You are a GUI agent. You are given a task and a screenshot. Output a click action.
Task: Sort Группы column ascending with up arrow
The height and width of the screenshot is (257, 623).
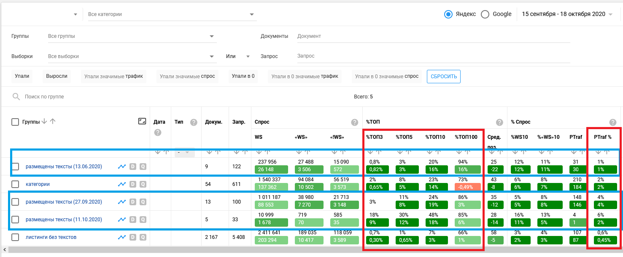52,122
